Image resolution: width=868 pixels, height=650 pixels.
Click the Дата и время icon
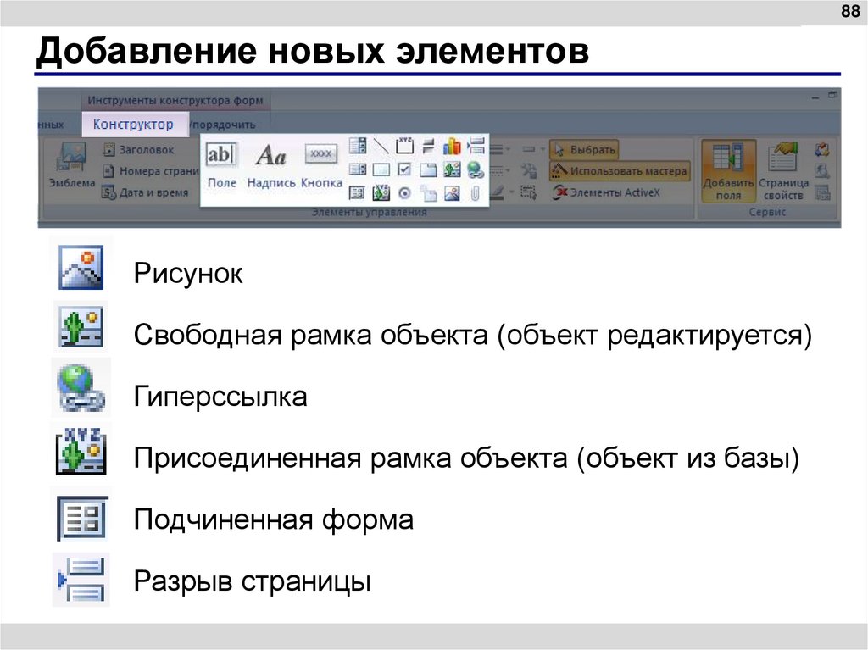pyautogui.click(x=108, y=193)
